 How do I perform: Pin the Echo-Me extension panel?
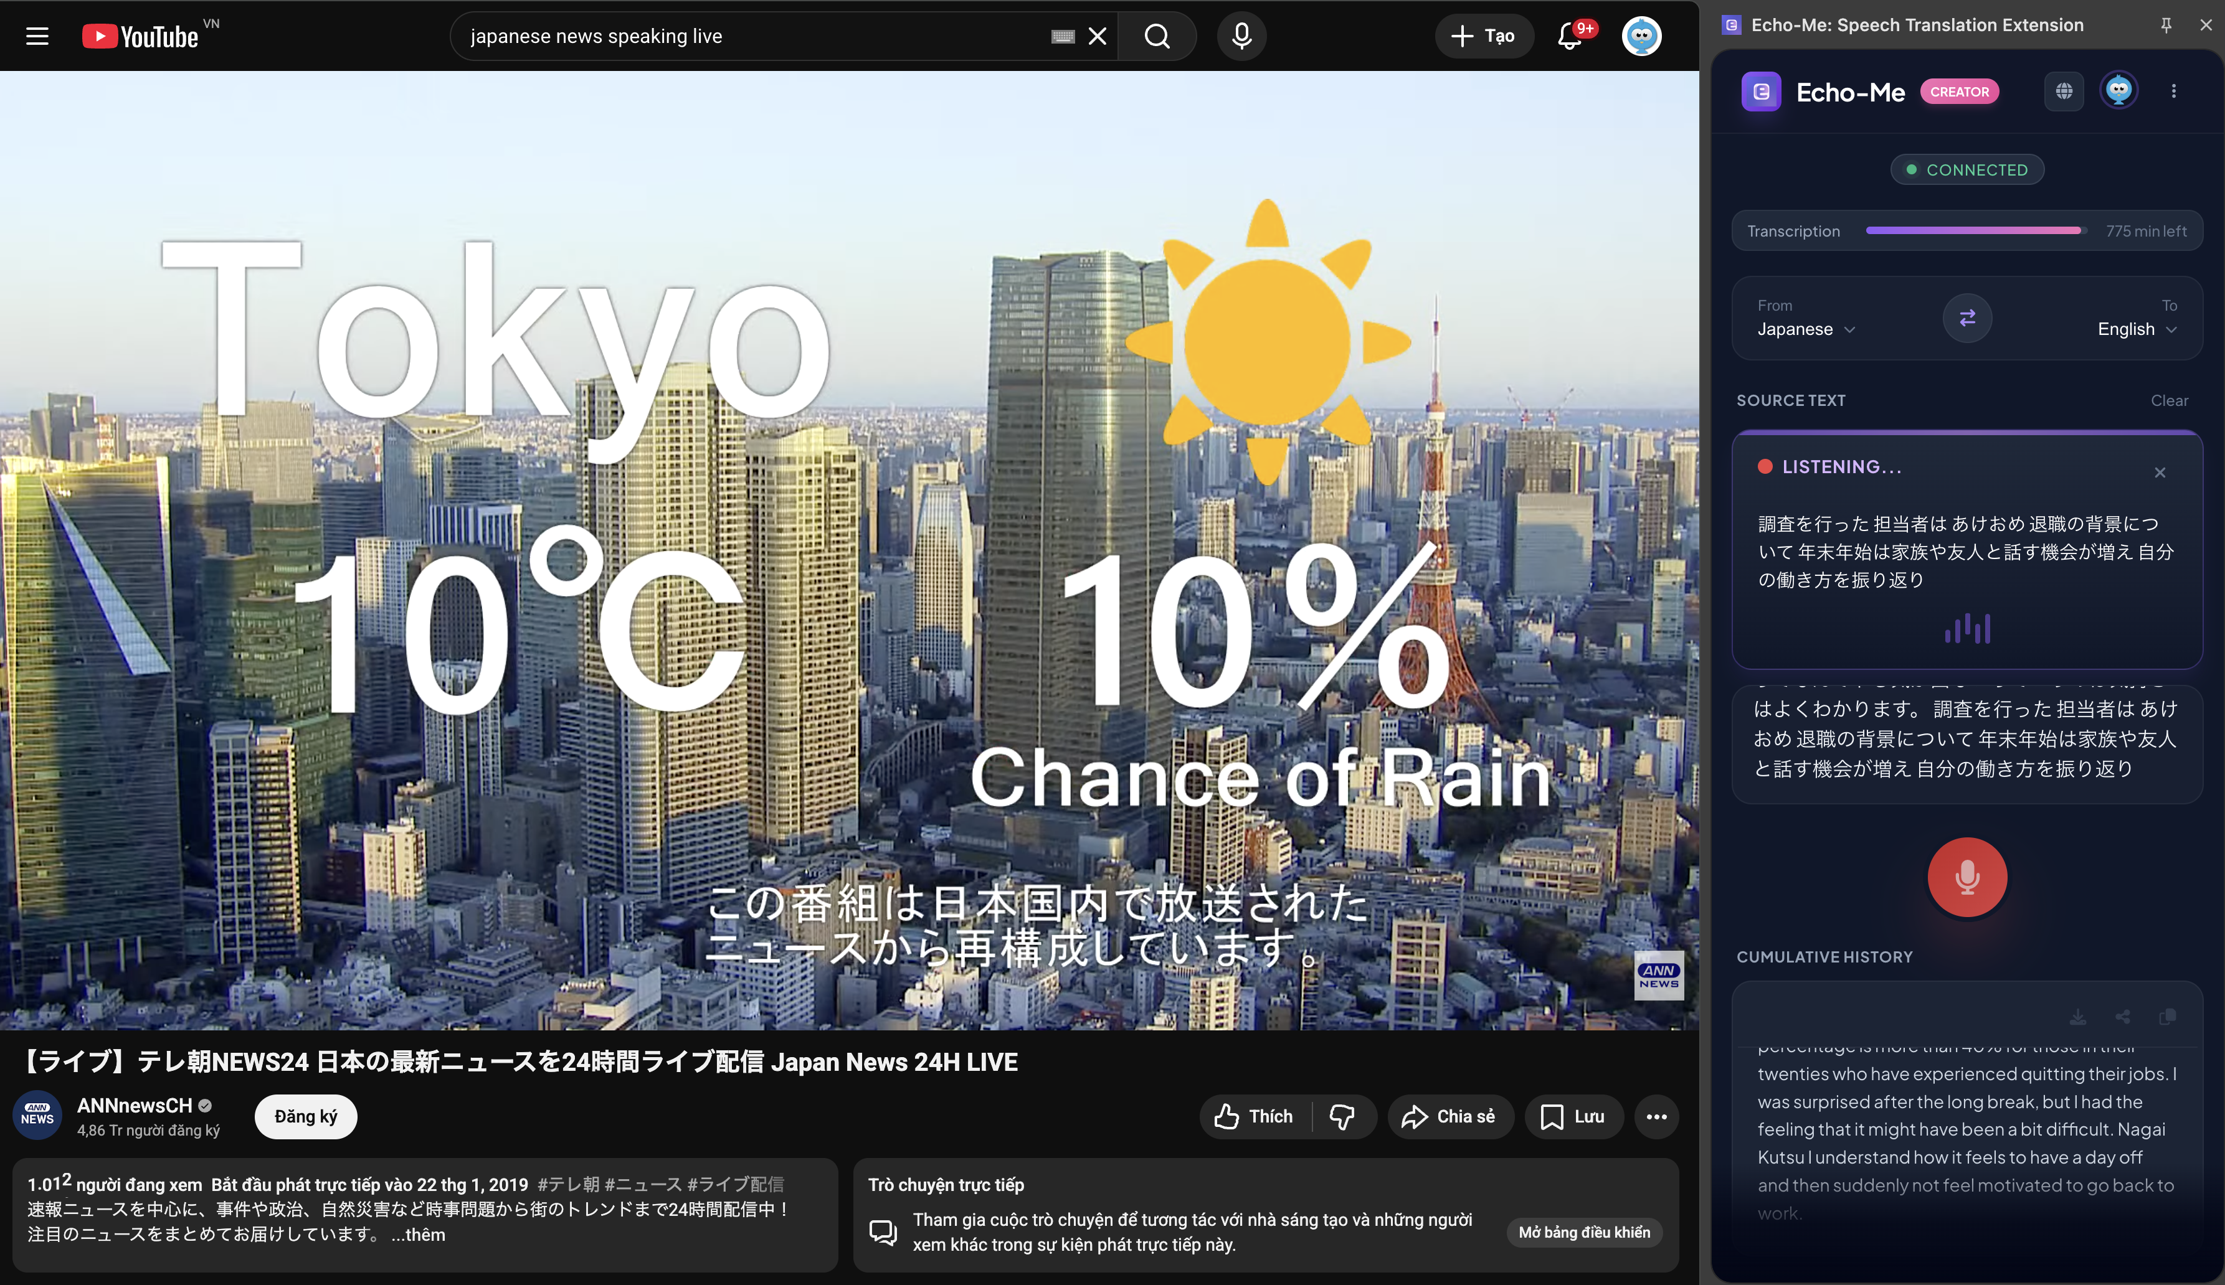[x=2165, y=25]
